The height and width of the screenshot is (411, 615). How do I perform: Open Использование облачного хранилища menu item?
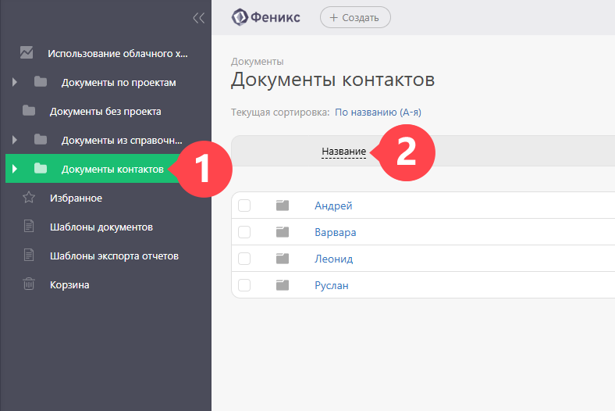click(x=118, y=53)
